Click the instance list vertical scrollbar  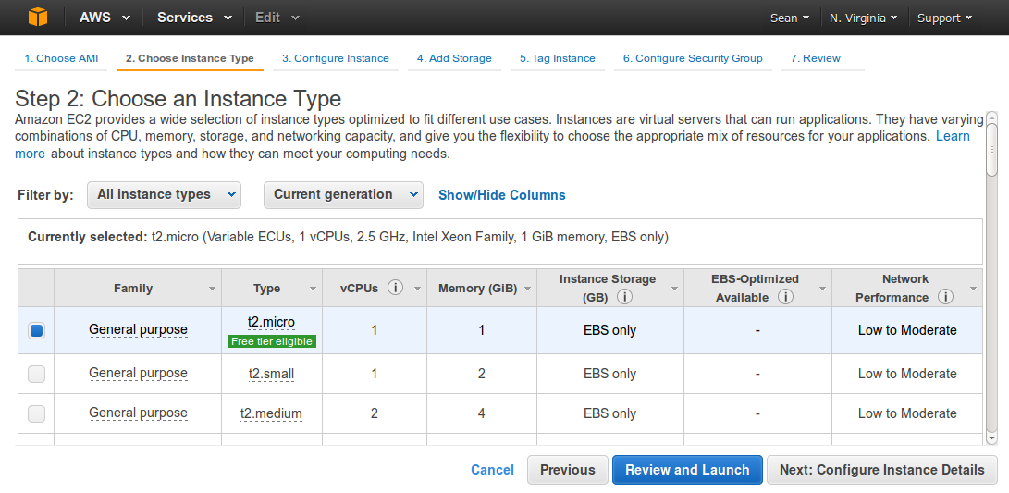click(x=991, y=277)
